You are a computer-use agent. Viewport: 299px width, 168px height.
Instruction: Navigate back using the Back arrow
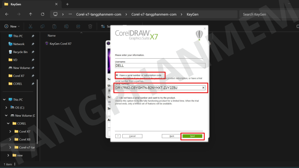(7, 14)
